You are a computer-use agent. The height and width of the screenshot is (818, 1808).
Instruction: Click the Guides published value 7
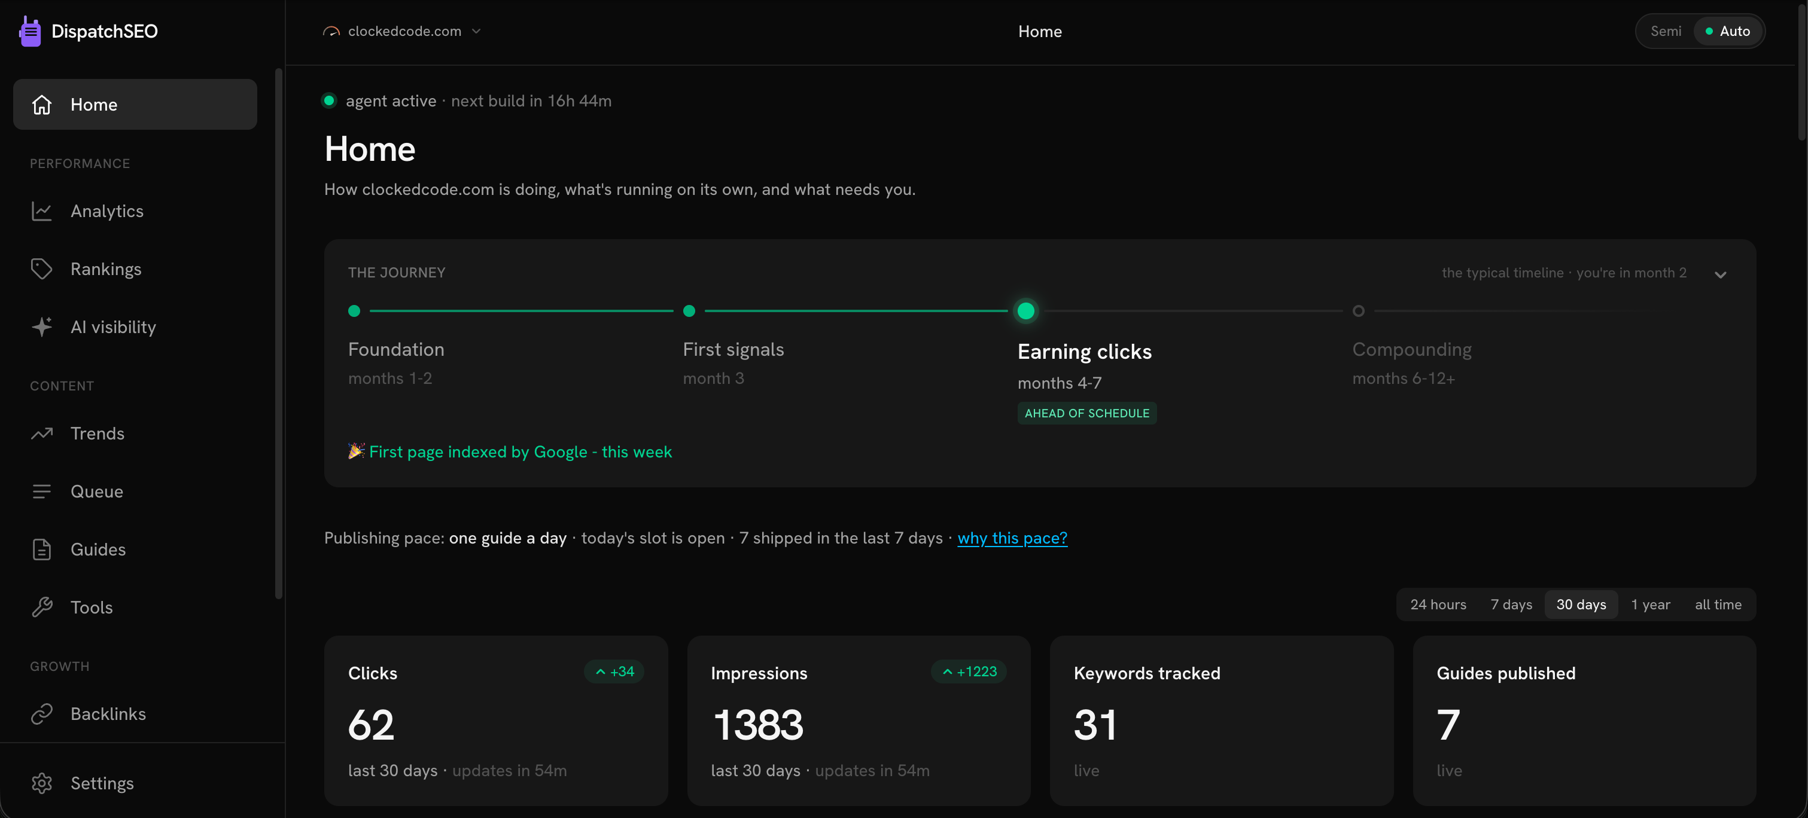tap(1448, 725)
